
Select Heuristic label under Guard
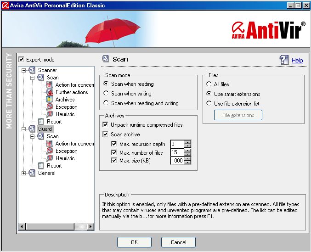[65, 158]
